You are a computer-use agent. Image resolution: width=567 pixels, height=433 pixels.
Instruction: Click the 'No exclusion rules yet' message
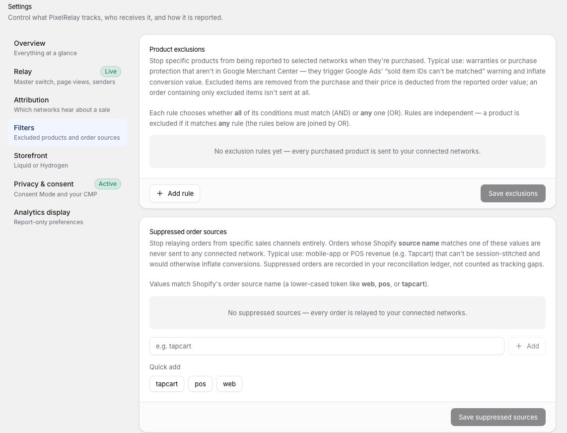(x=348, y=151)
